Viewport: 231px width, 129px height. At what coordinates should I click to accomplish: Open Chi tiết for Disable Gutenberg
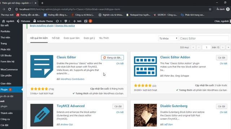click(223, 112)
